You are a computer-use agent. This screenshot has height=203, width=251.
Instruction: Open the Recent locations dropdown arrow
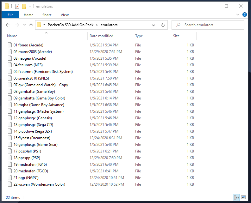tap(24, 25)
